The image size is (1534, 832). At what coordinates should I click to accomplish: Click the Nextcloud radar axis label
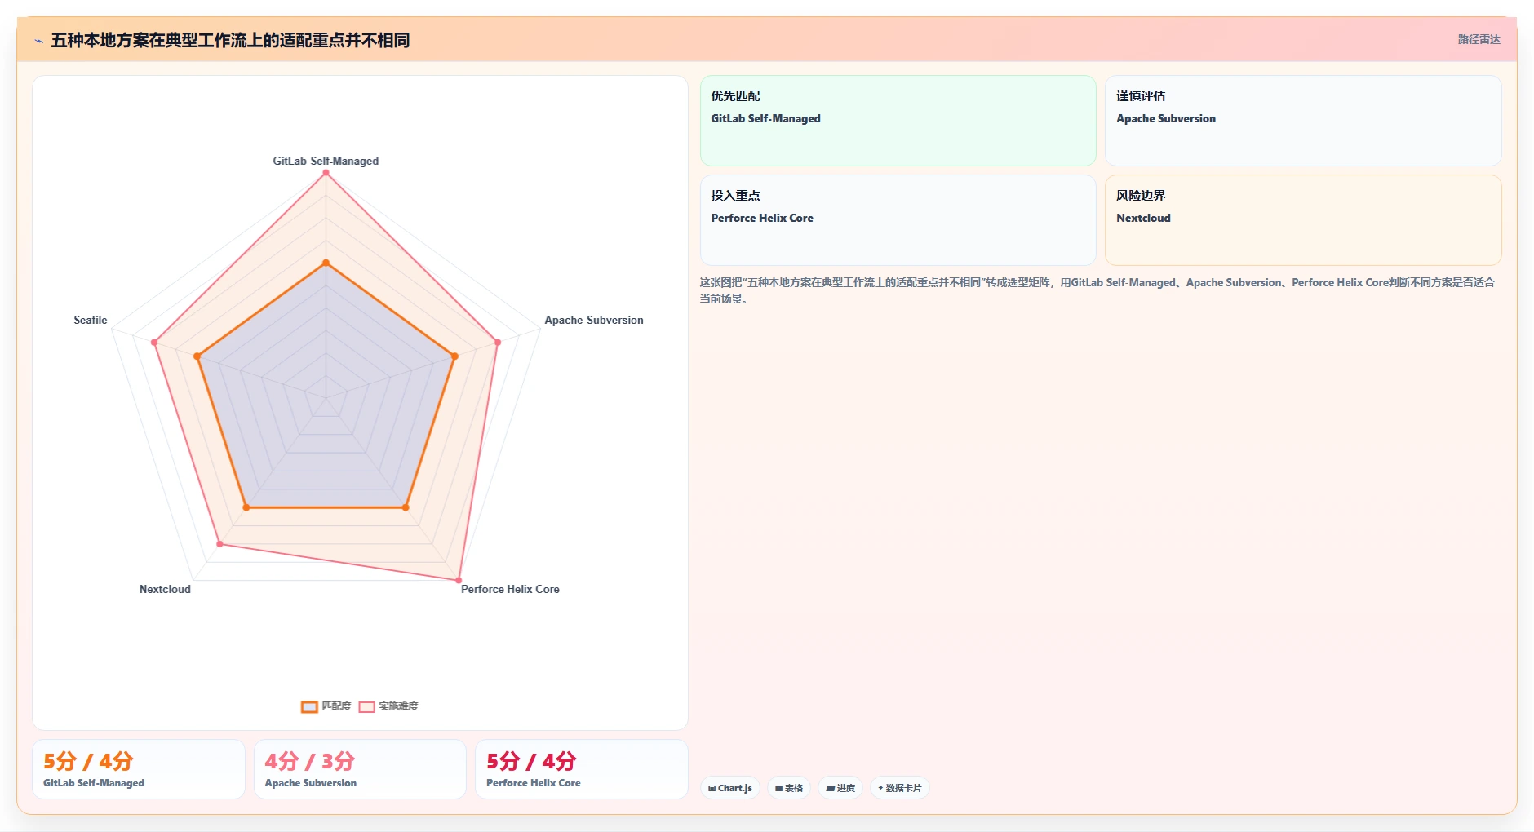coord(165,589)
